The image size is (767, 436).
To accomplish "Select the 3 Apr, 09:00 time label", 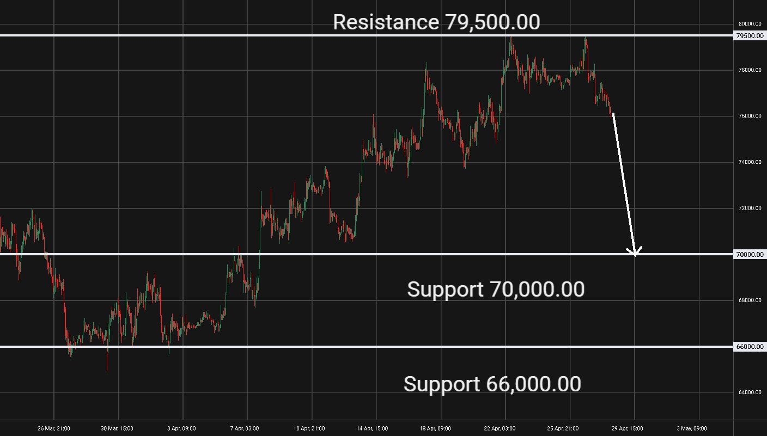I will pos(182,428).
